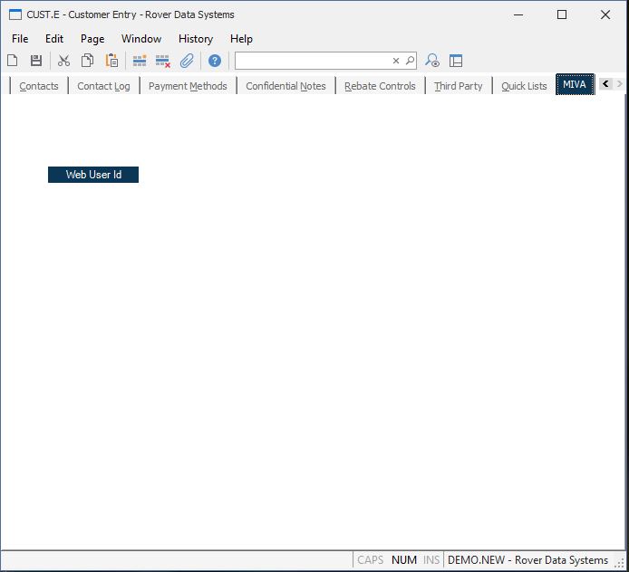
Task: Click the Insert row icon
Action: point(140,61)
